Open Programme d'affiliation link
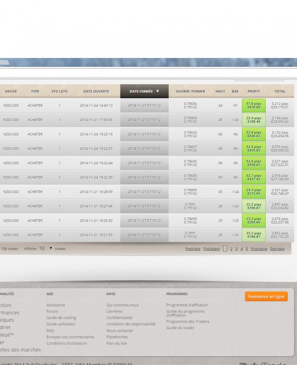This screenshot has width=297, height=365. [x=187, y=305]
